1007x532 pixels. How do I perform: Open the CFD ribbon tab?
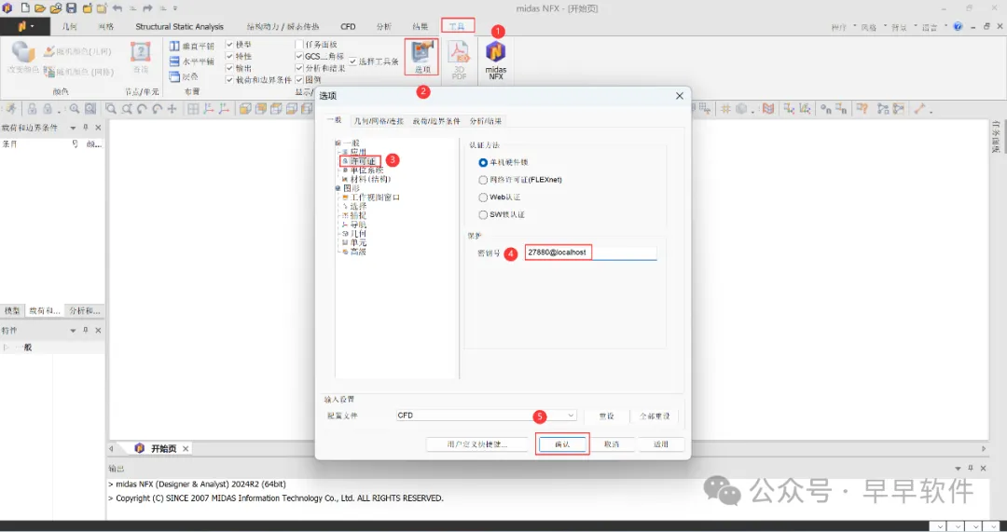348,27
